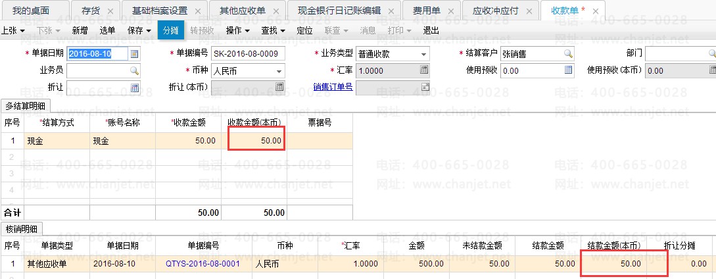Screen dimensions: 716x279
Task: Click the 单据编号 input field
Action: (x=249, y=54)
